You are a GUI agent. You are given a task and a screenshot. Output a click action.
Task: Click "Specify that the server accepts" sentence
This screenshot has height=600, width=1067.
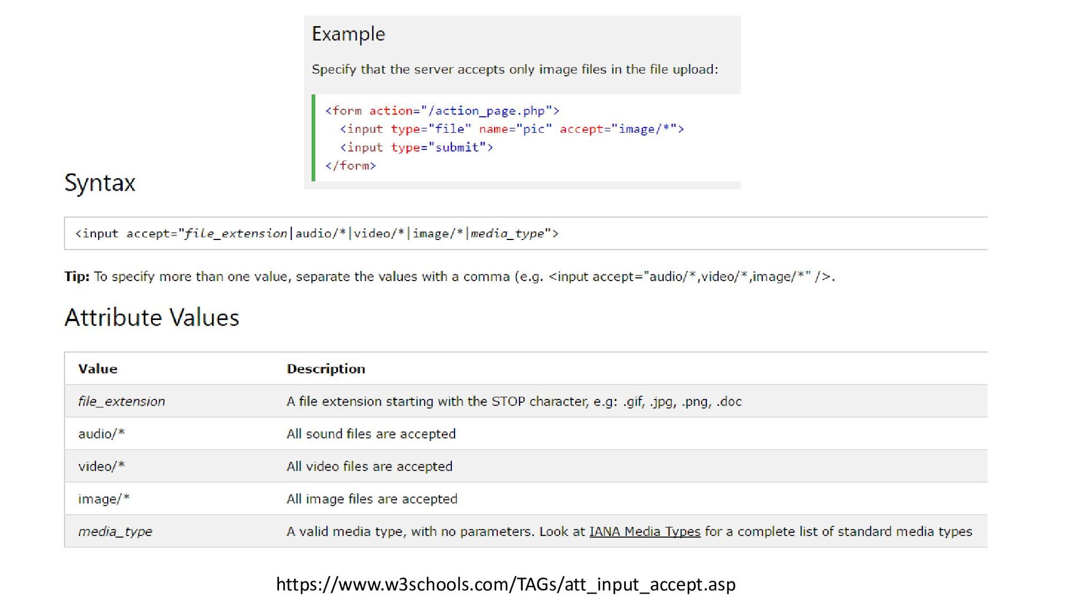click(514, 69)
